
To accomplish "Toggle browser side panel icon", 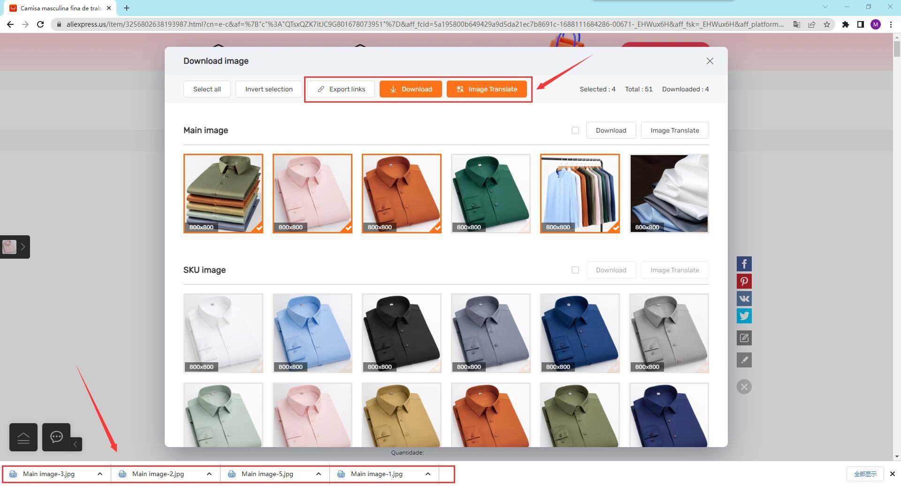I will 860,24.
